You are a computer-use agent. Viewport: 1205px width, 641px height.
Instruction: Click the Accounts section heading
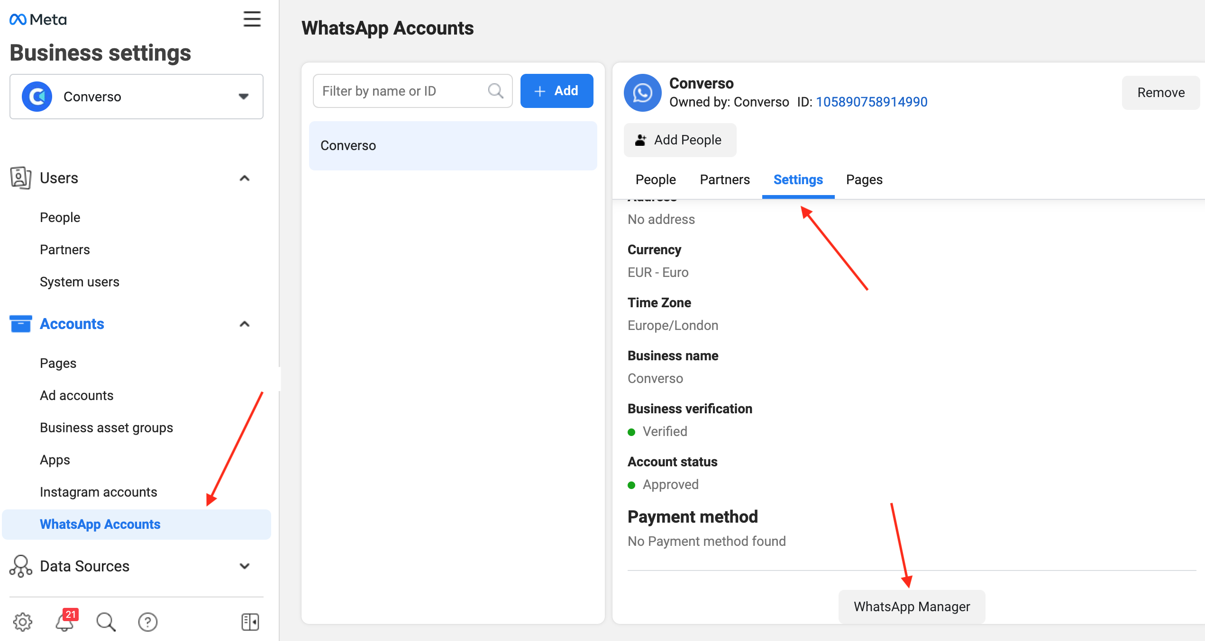(72, 324)
